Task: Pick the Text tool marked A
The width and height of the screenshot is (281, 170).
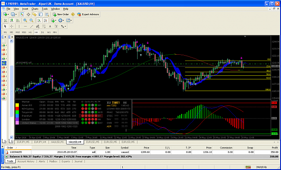Action: (50, 26)
